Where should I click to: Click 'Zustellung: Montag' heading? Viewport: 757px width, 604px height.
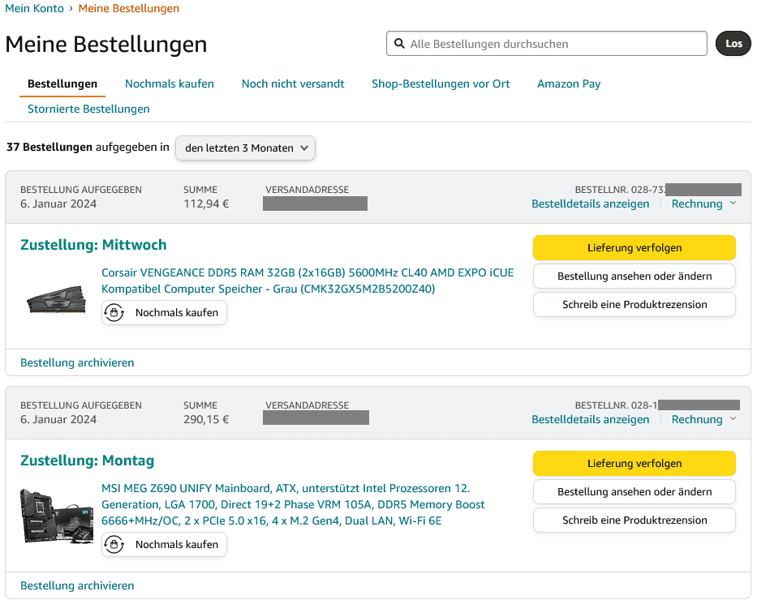tap(88, 460)
